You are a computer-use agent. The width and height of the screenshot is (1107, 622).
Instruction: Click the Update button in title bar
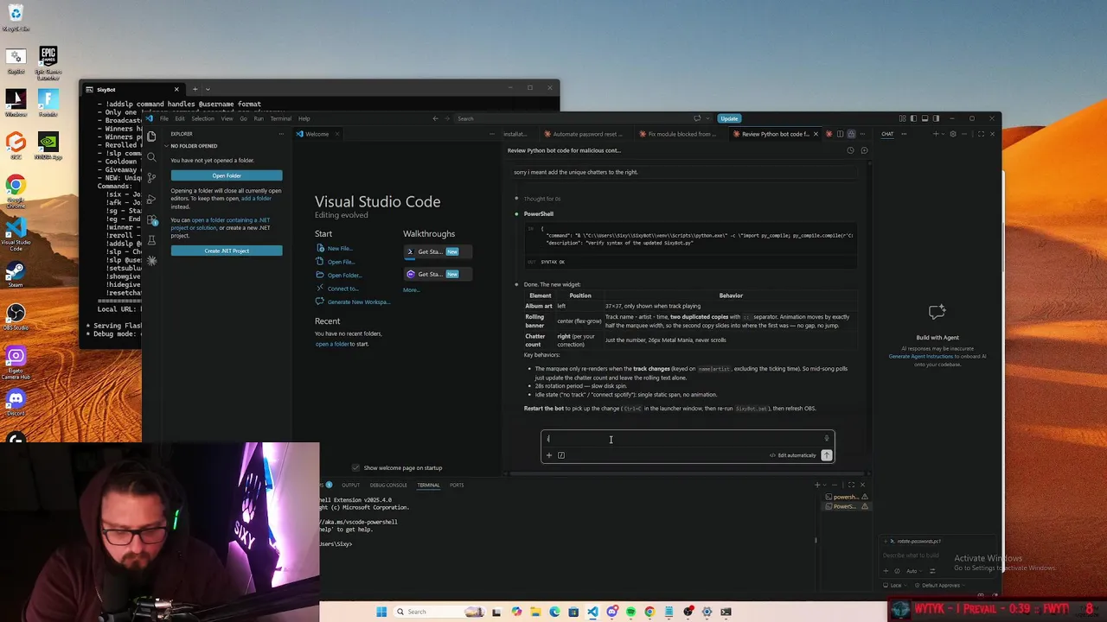pyautogui.click(x=729, y=118)
